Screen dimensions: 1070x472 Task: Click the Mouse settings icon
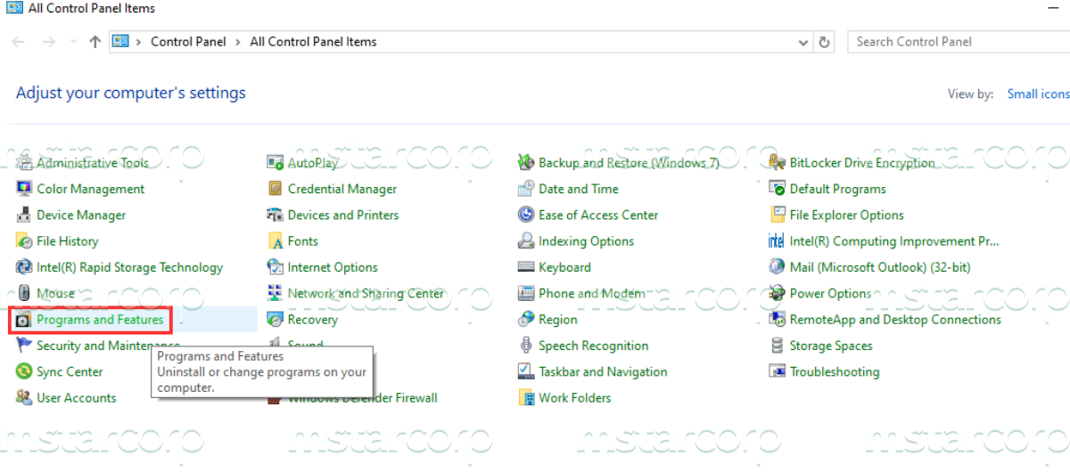(x=24, y=293)
